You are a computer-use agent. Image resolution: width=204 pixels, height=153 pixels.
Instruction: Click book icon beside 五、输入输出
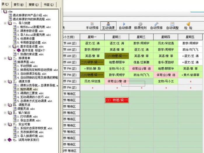click(x=10, y=113)
